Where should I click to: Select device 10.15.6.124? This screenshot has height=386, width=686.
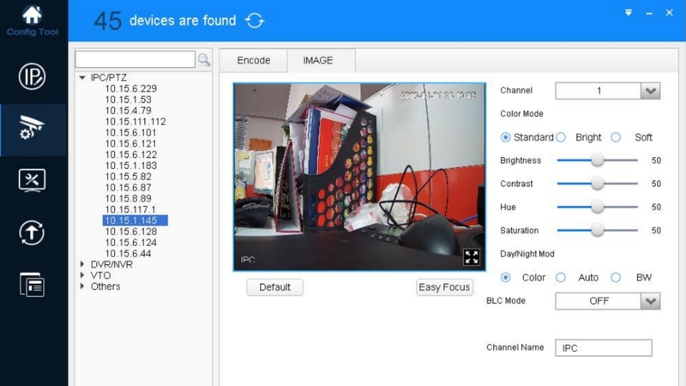pos(131,243)
